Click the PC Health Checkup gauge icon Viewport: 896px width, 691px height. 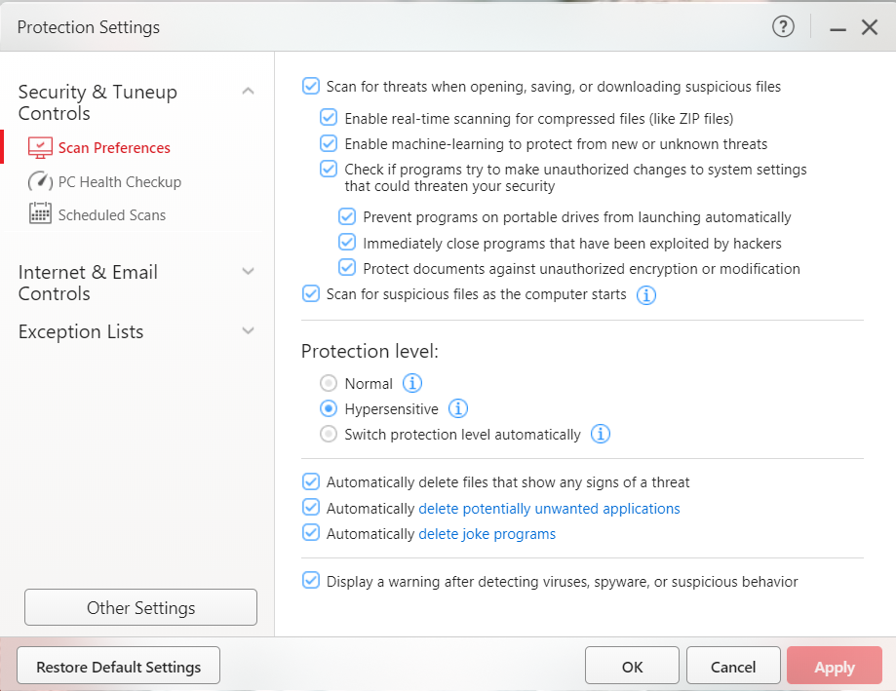point(40,182)
